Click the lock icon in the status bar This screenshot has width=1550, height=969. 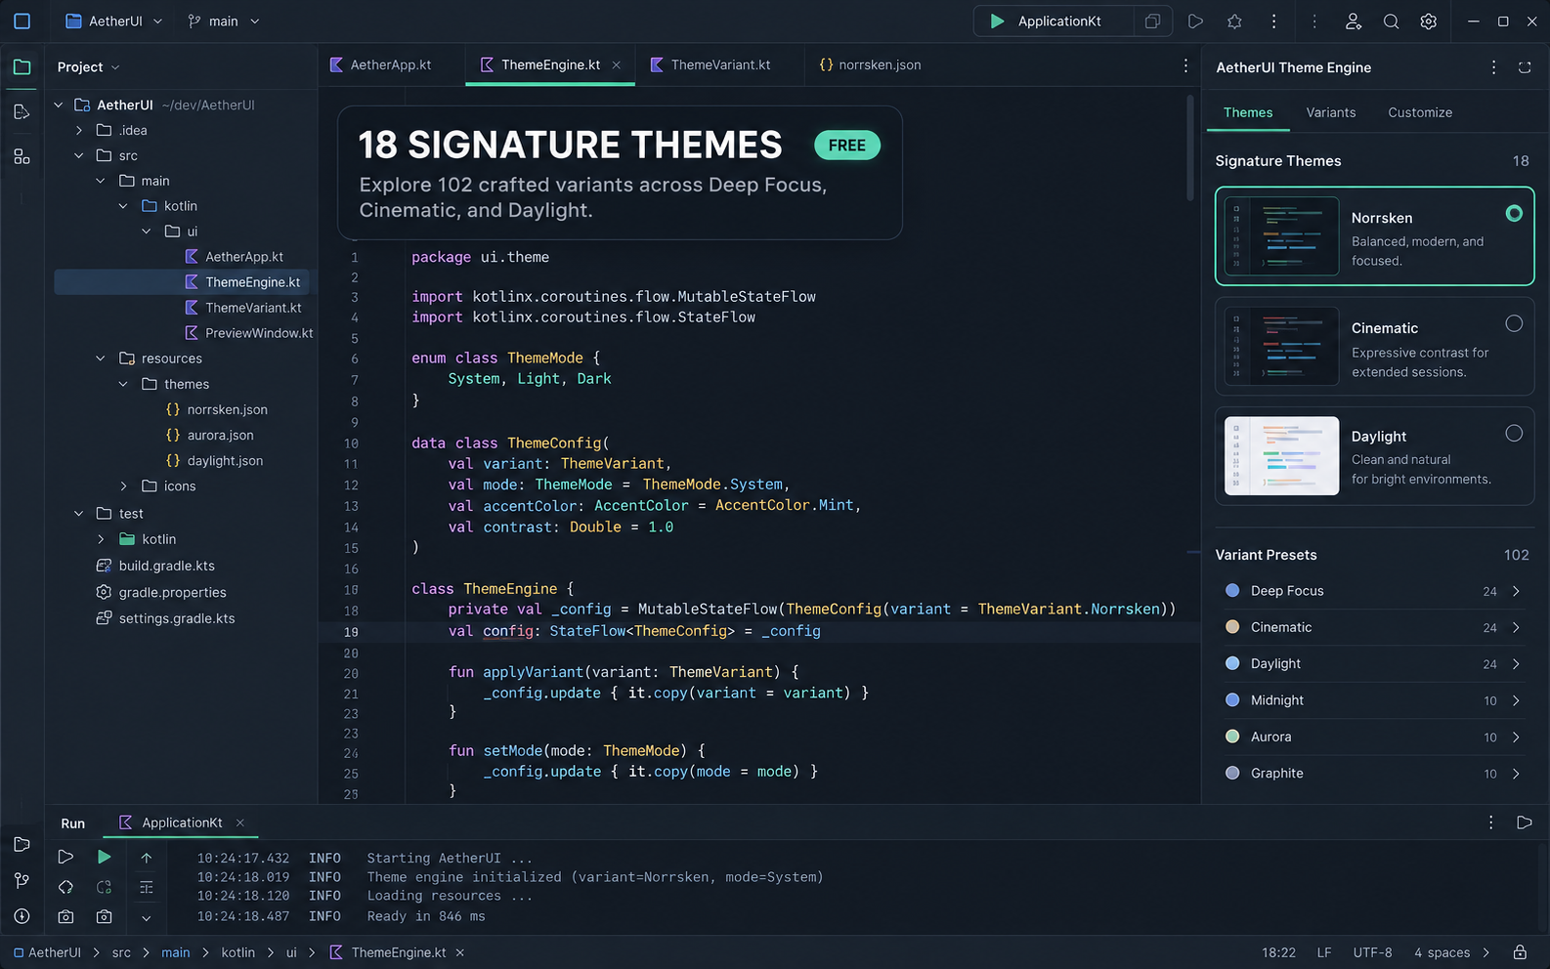[x=1520, y=952]
